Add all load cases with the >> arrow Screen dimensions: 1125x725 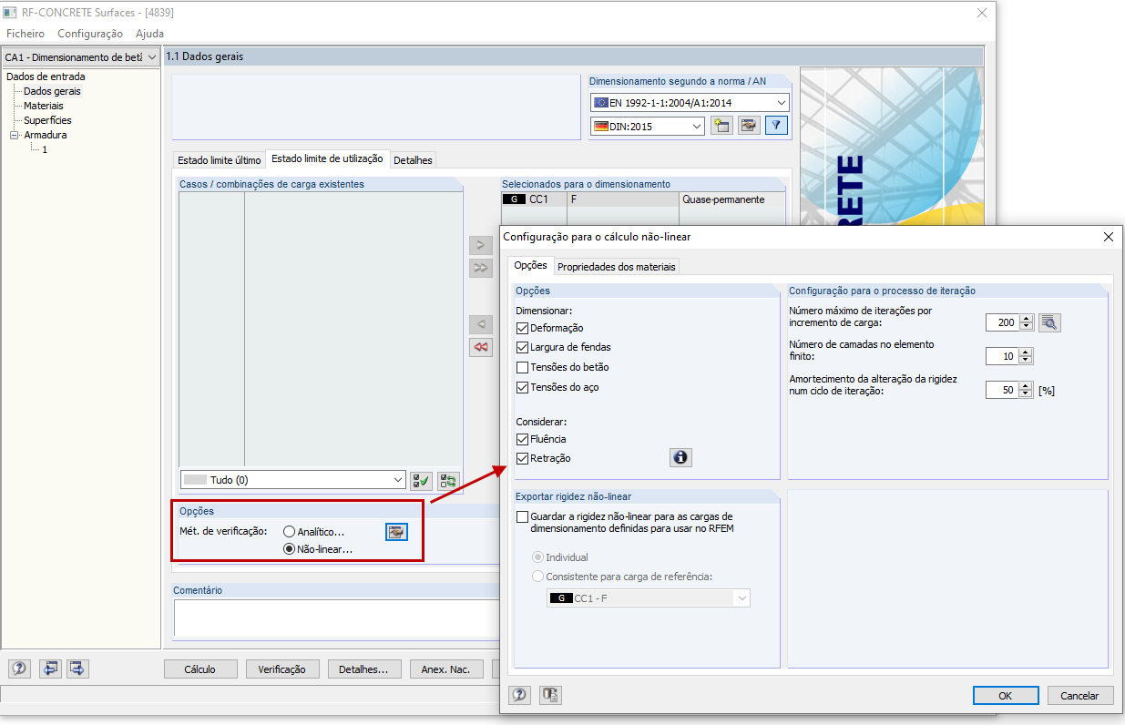481,268
